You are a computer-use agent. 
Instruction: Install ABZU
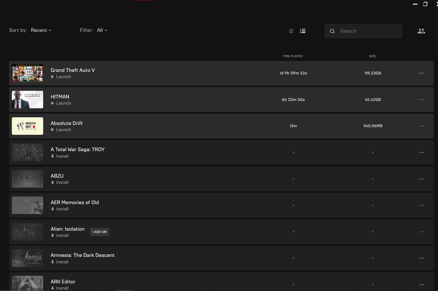point(60,182)
